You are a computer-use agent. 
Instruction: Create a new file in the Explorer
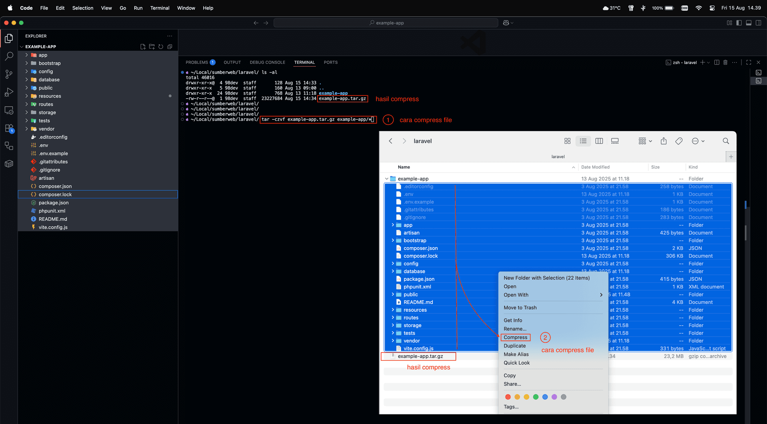[x=143, y=47]
